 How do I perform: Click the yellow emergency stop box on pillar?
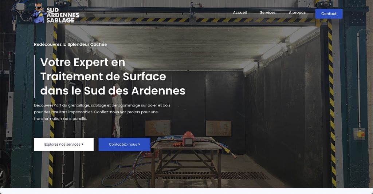point(359,134)
